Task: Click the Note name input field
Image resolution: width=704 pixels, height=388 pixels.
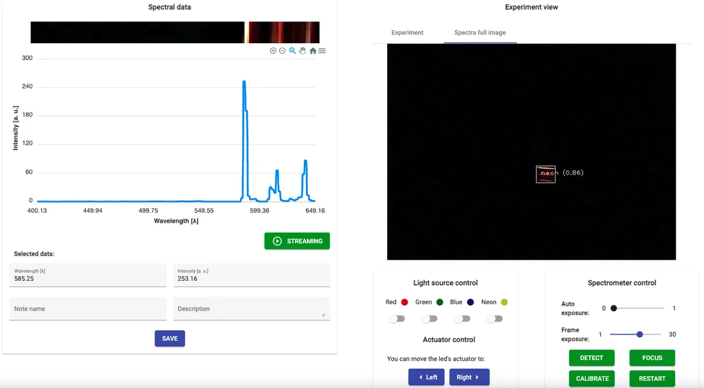Action: pos(88,309)
